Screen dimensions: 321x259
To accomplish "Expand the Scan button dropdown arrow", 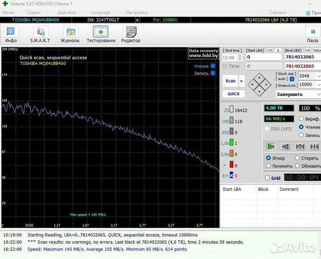I will click(x=241, y=81).
